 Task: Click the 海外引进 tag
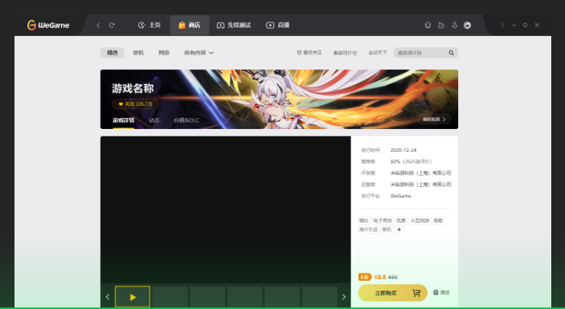tap(368, 230)
